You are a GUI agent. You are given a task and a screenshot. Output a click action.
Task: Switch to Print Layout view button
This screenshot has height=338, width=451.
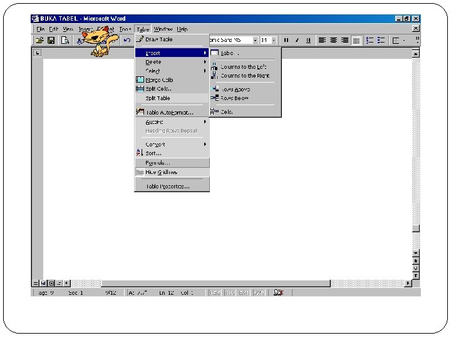click(x=51, y=283)
